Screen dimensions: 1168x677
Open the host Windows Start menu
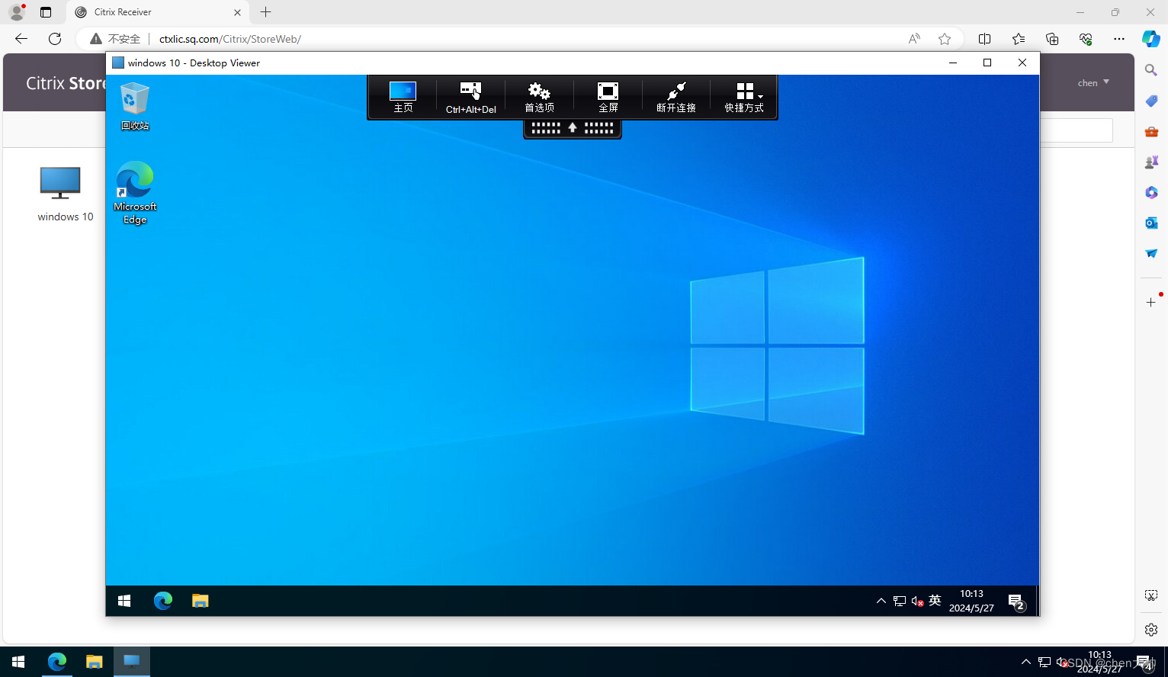(x=18, y=662)
